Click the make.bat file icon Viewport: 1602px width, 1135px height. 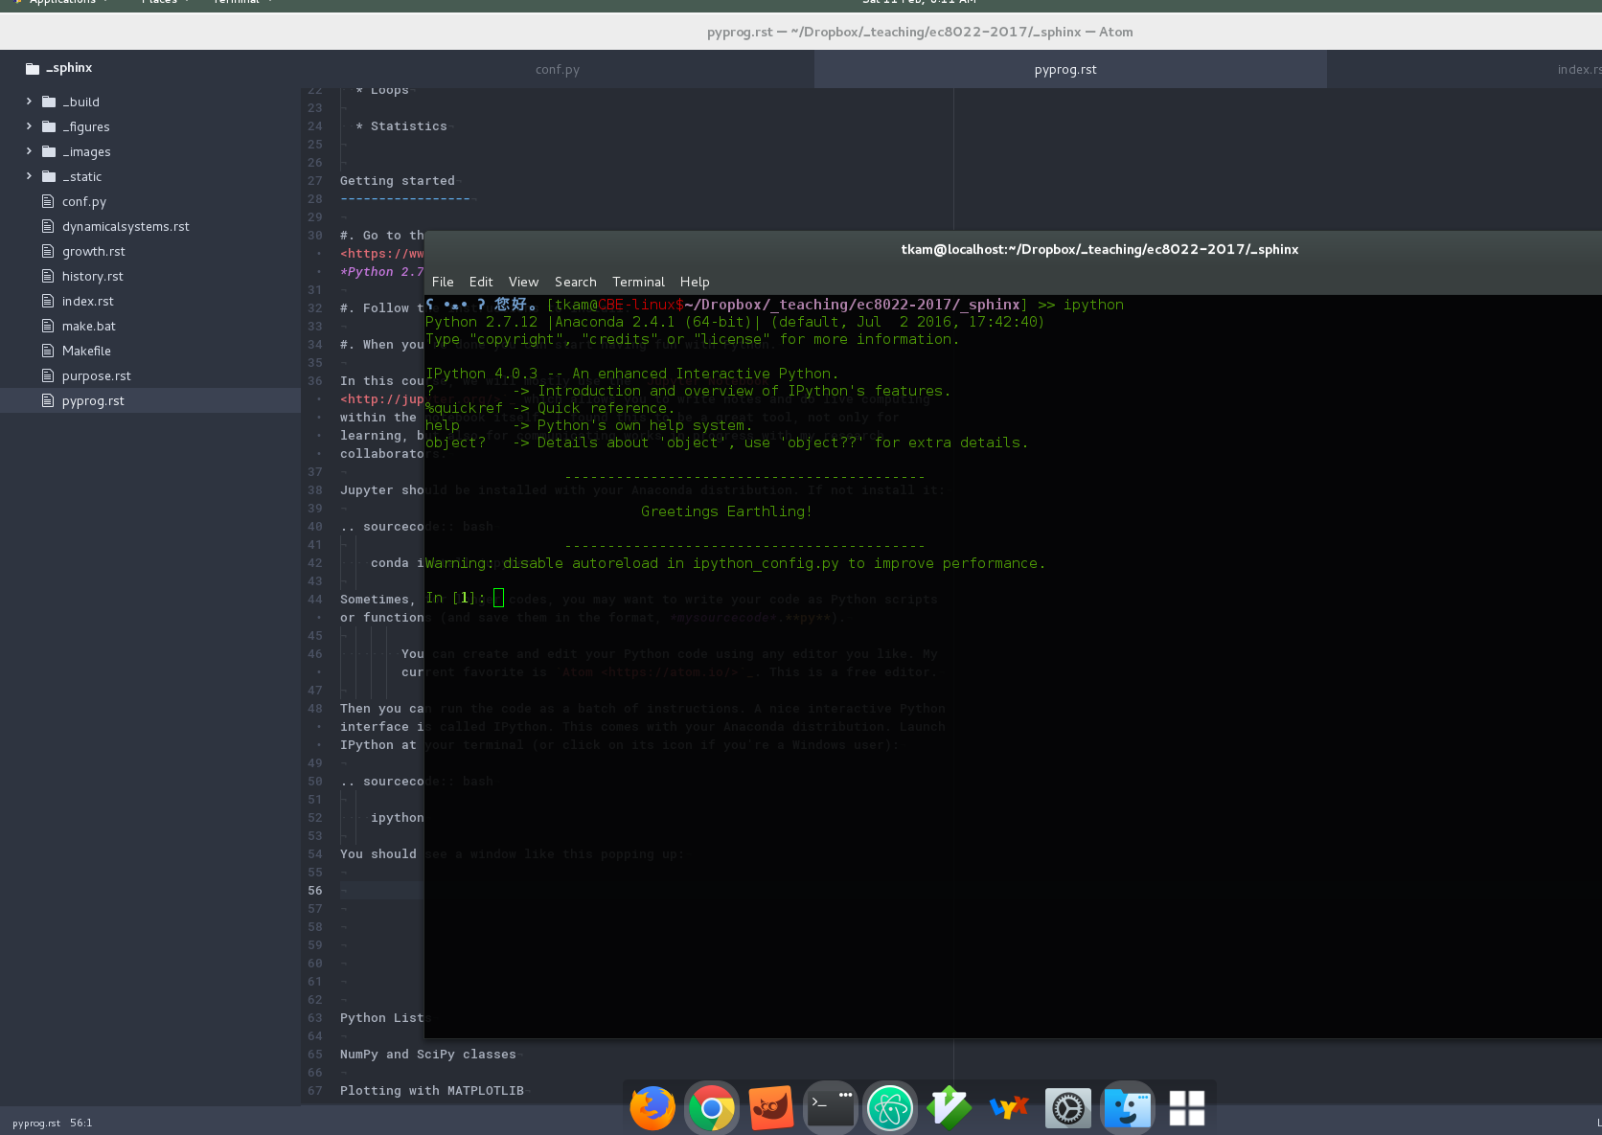click(x=48, y=326)
